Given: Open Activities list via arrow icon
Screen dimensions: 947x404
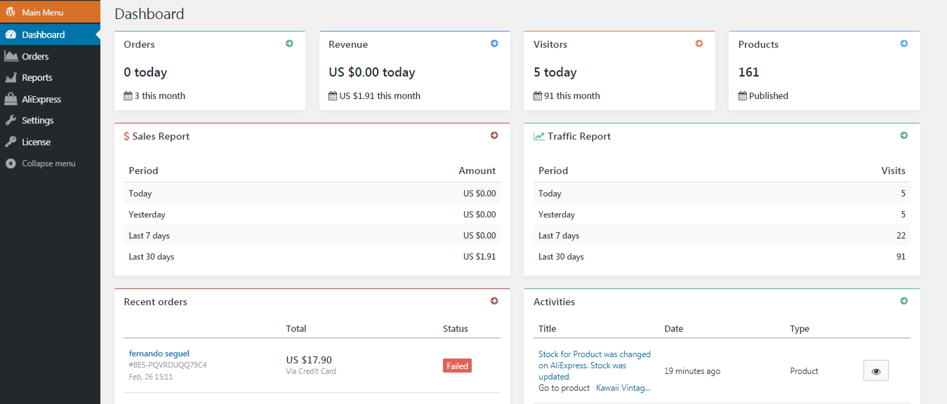Looking at the screenshot, I should [x=904, y=301].
